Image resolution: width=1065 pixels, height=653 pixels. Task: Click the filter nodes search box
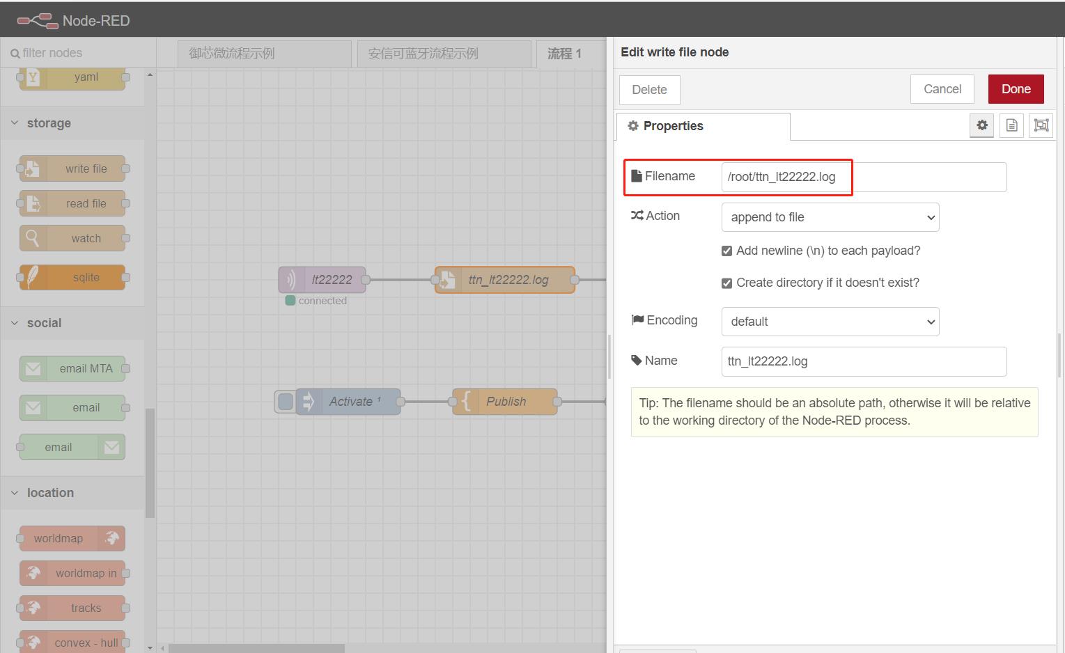tap(78, 53)
